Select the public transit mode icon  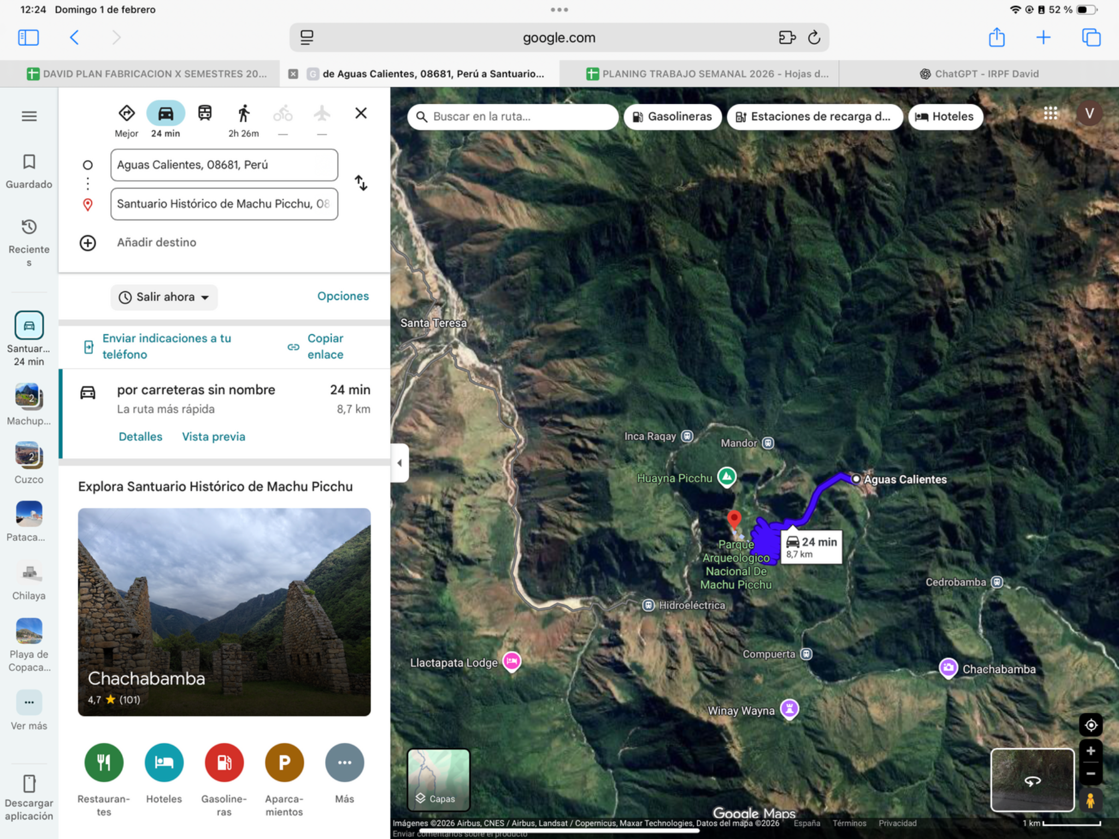click(x=205, y=113)
